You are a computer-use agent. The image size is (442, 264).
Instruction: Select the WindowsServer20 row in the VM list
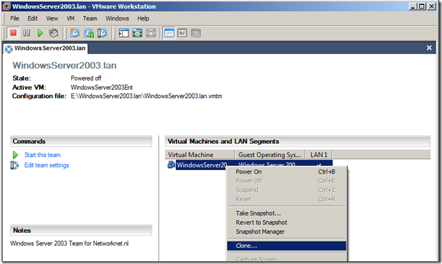pos(202,165)
